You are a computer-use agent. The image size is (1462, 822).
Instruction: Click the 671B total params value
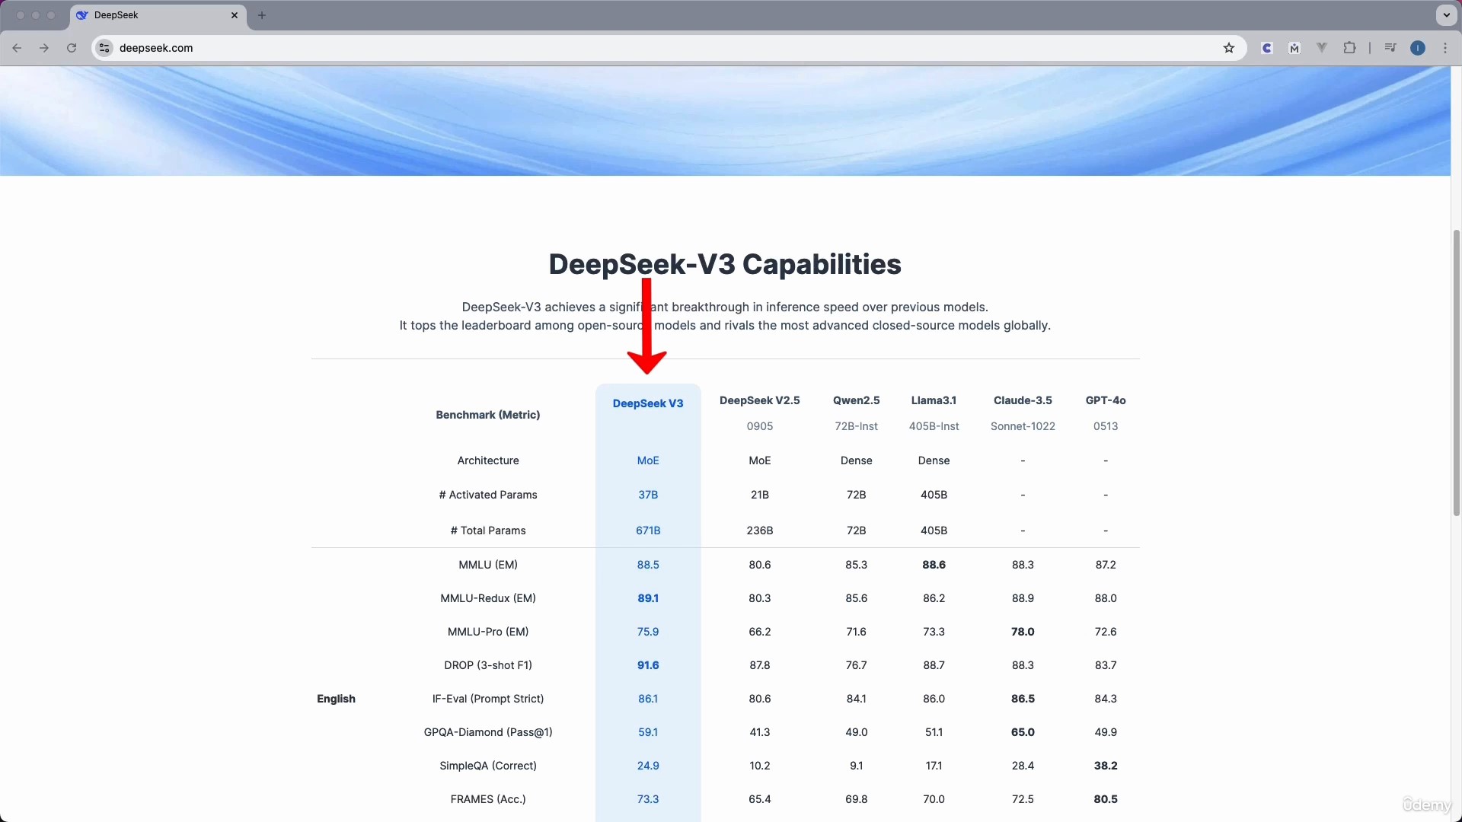[648, 530]
